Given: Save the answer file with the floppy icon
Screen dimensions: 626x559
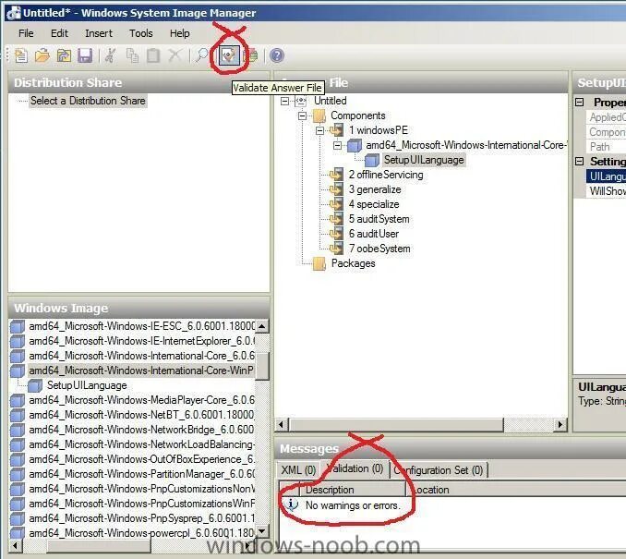Looking at the screenshot, I should (85, 55).
